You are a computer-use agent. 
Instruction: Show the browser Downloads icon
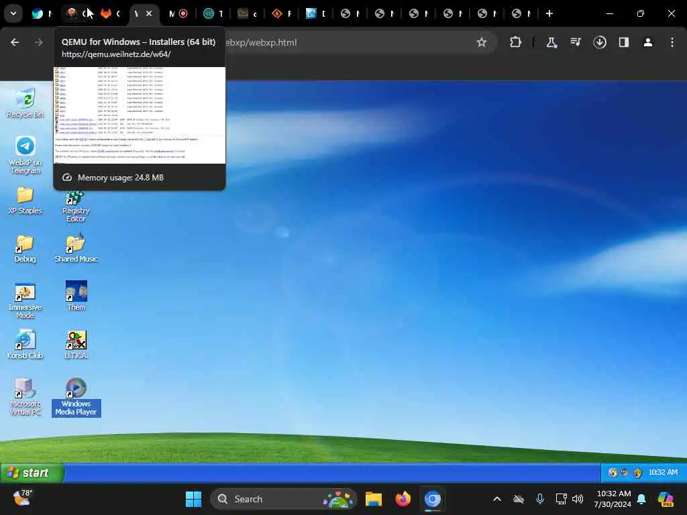point(600,42)
